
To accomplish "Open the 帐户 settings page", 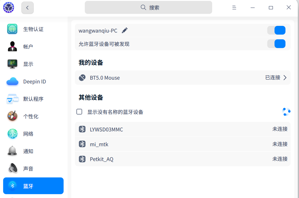I will click(34, 47).
